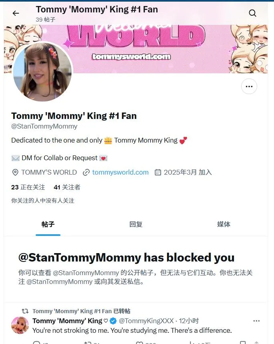View the 23 正在关注 following list

click(28, 187)
